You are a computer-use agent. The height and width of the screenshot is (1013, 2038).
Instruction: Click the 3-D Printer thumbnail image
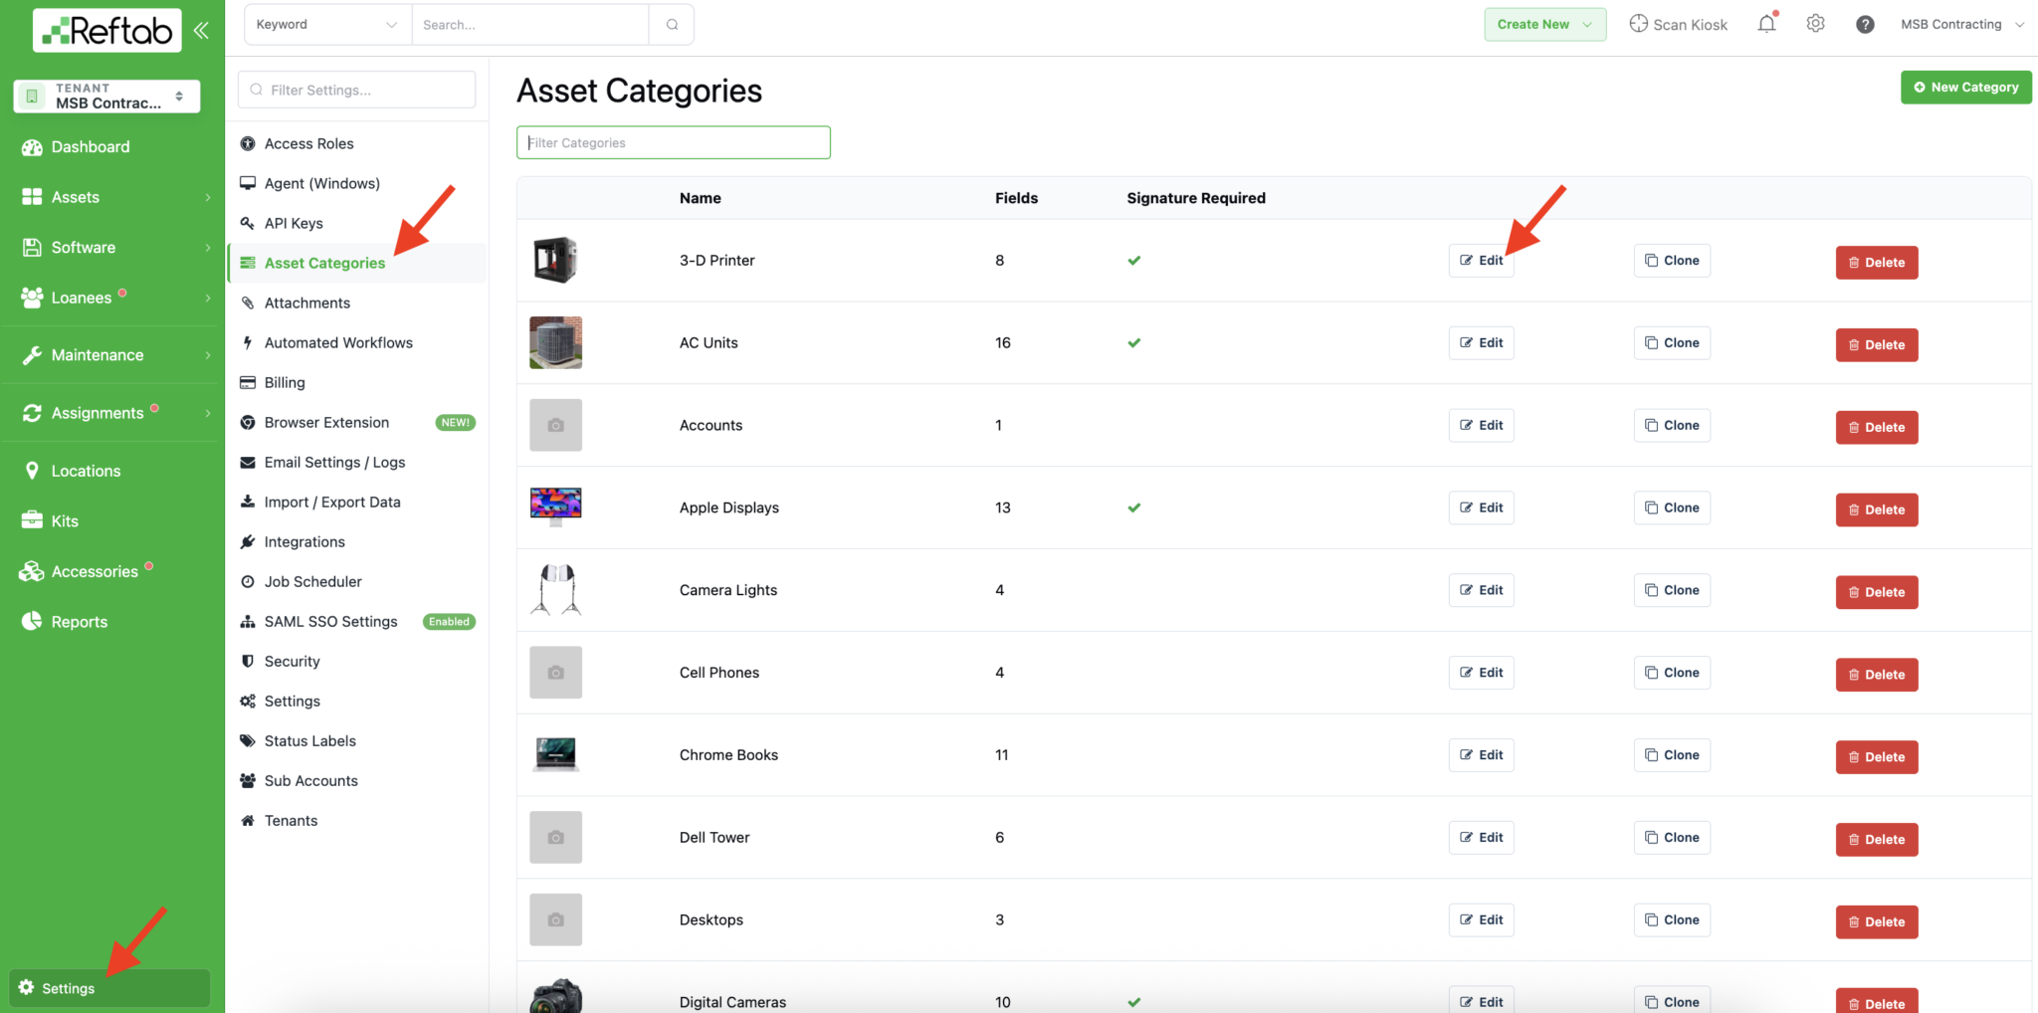pos(555,261)
